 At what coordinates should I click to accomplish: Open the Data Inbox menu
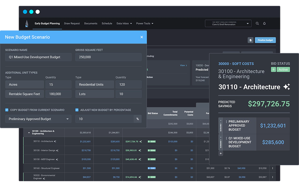[124, 23]
